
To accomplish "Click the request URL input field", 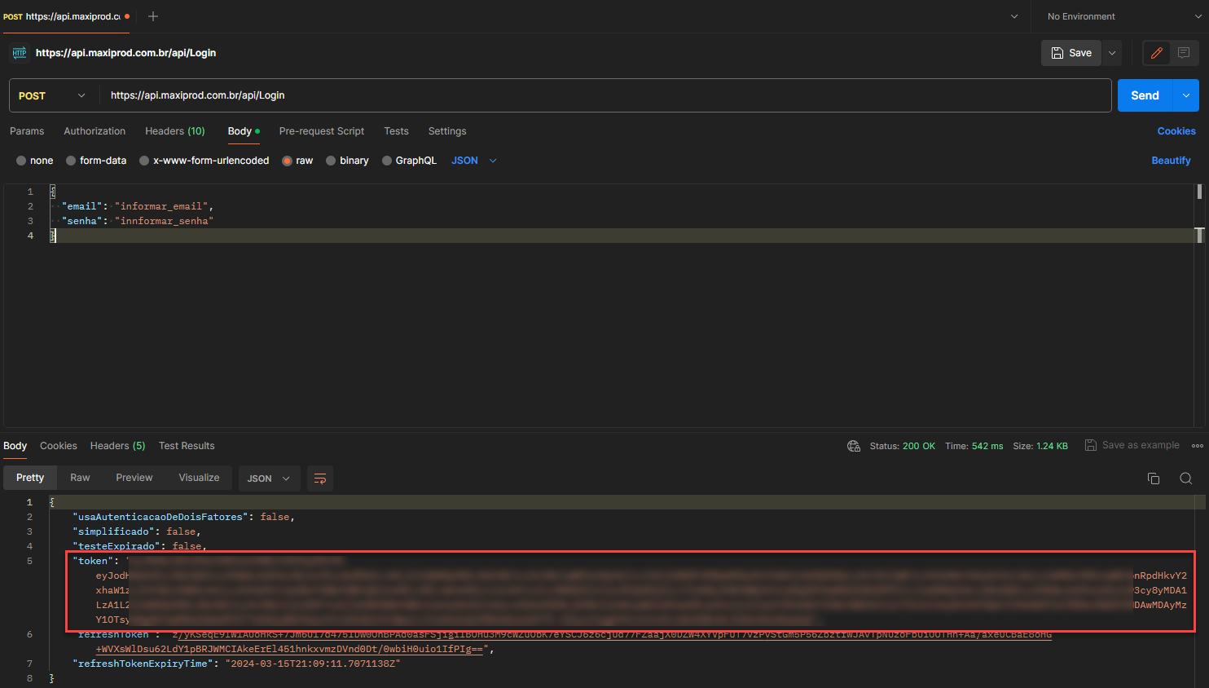I will (x=603, y=95).
